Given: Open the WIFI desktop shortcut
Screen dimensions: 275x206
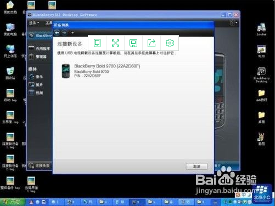Looking at the screenshot, I should point(261,51).
